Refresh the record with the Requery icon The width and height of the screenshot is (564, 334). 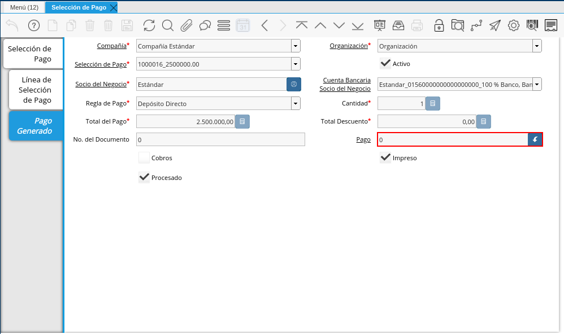(x=149, y=25)
